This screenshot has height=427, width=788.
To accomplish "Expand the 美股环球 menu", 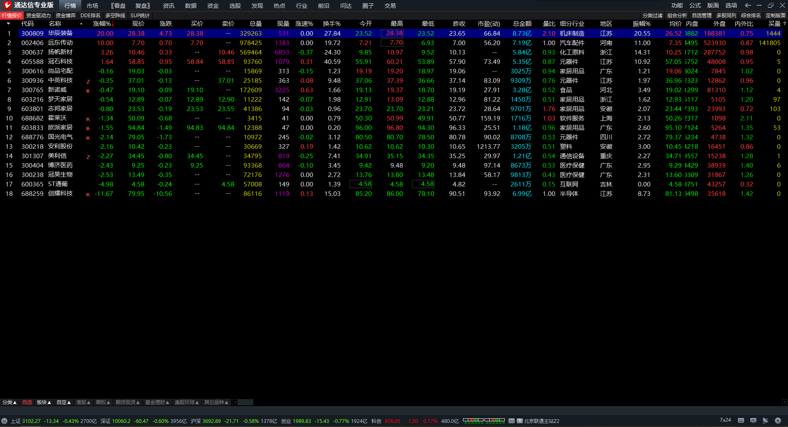I will pos(187,402).
